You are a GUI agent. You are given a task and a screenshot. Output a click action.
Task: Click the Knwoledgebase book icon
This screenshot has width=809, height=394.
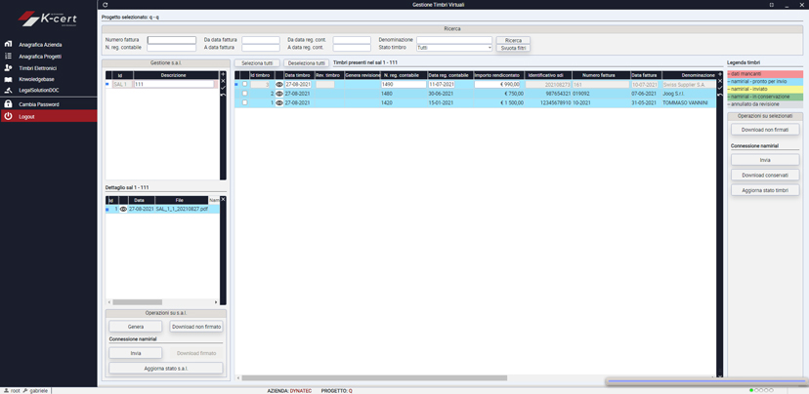tap(8, 79)
